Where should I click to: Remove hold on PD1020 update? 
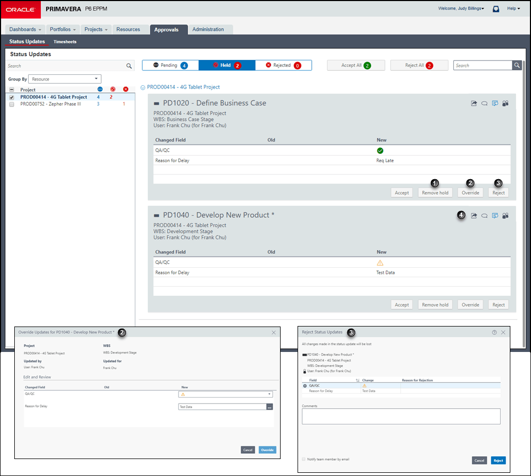tap(435, 193)
